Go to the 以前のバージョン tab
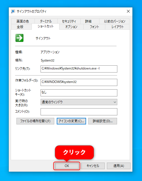Viewport: 142px width, 181px height. point(115,21)
